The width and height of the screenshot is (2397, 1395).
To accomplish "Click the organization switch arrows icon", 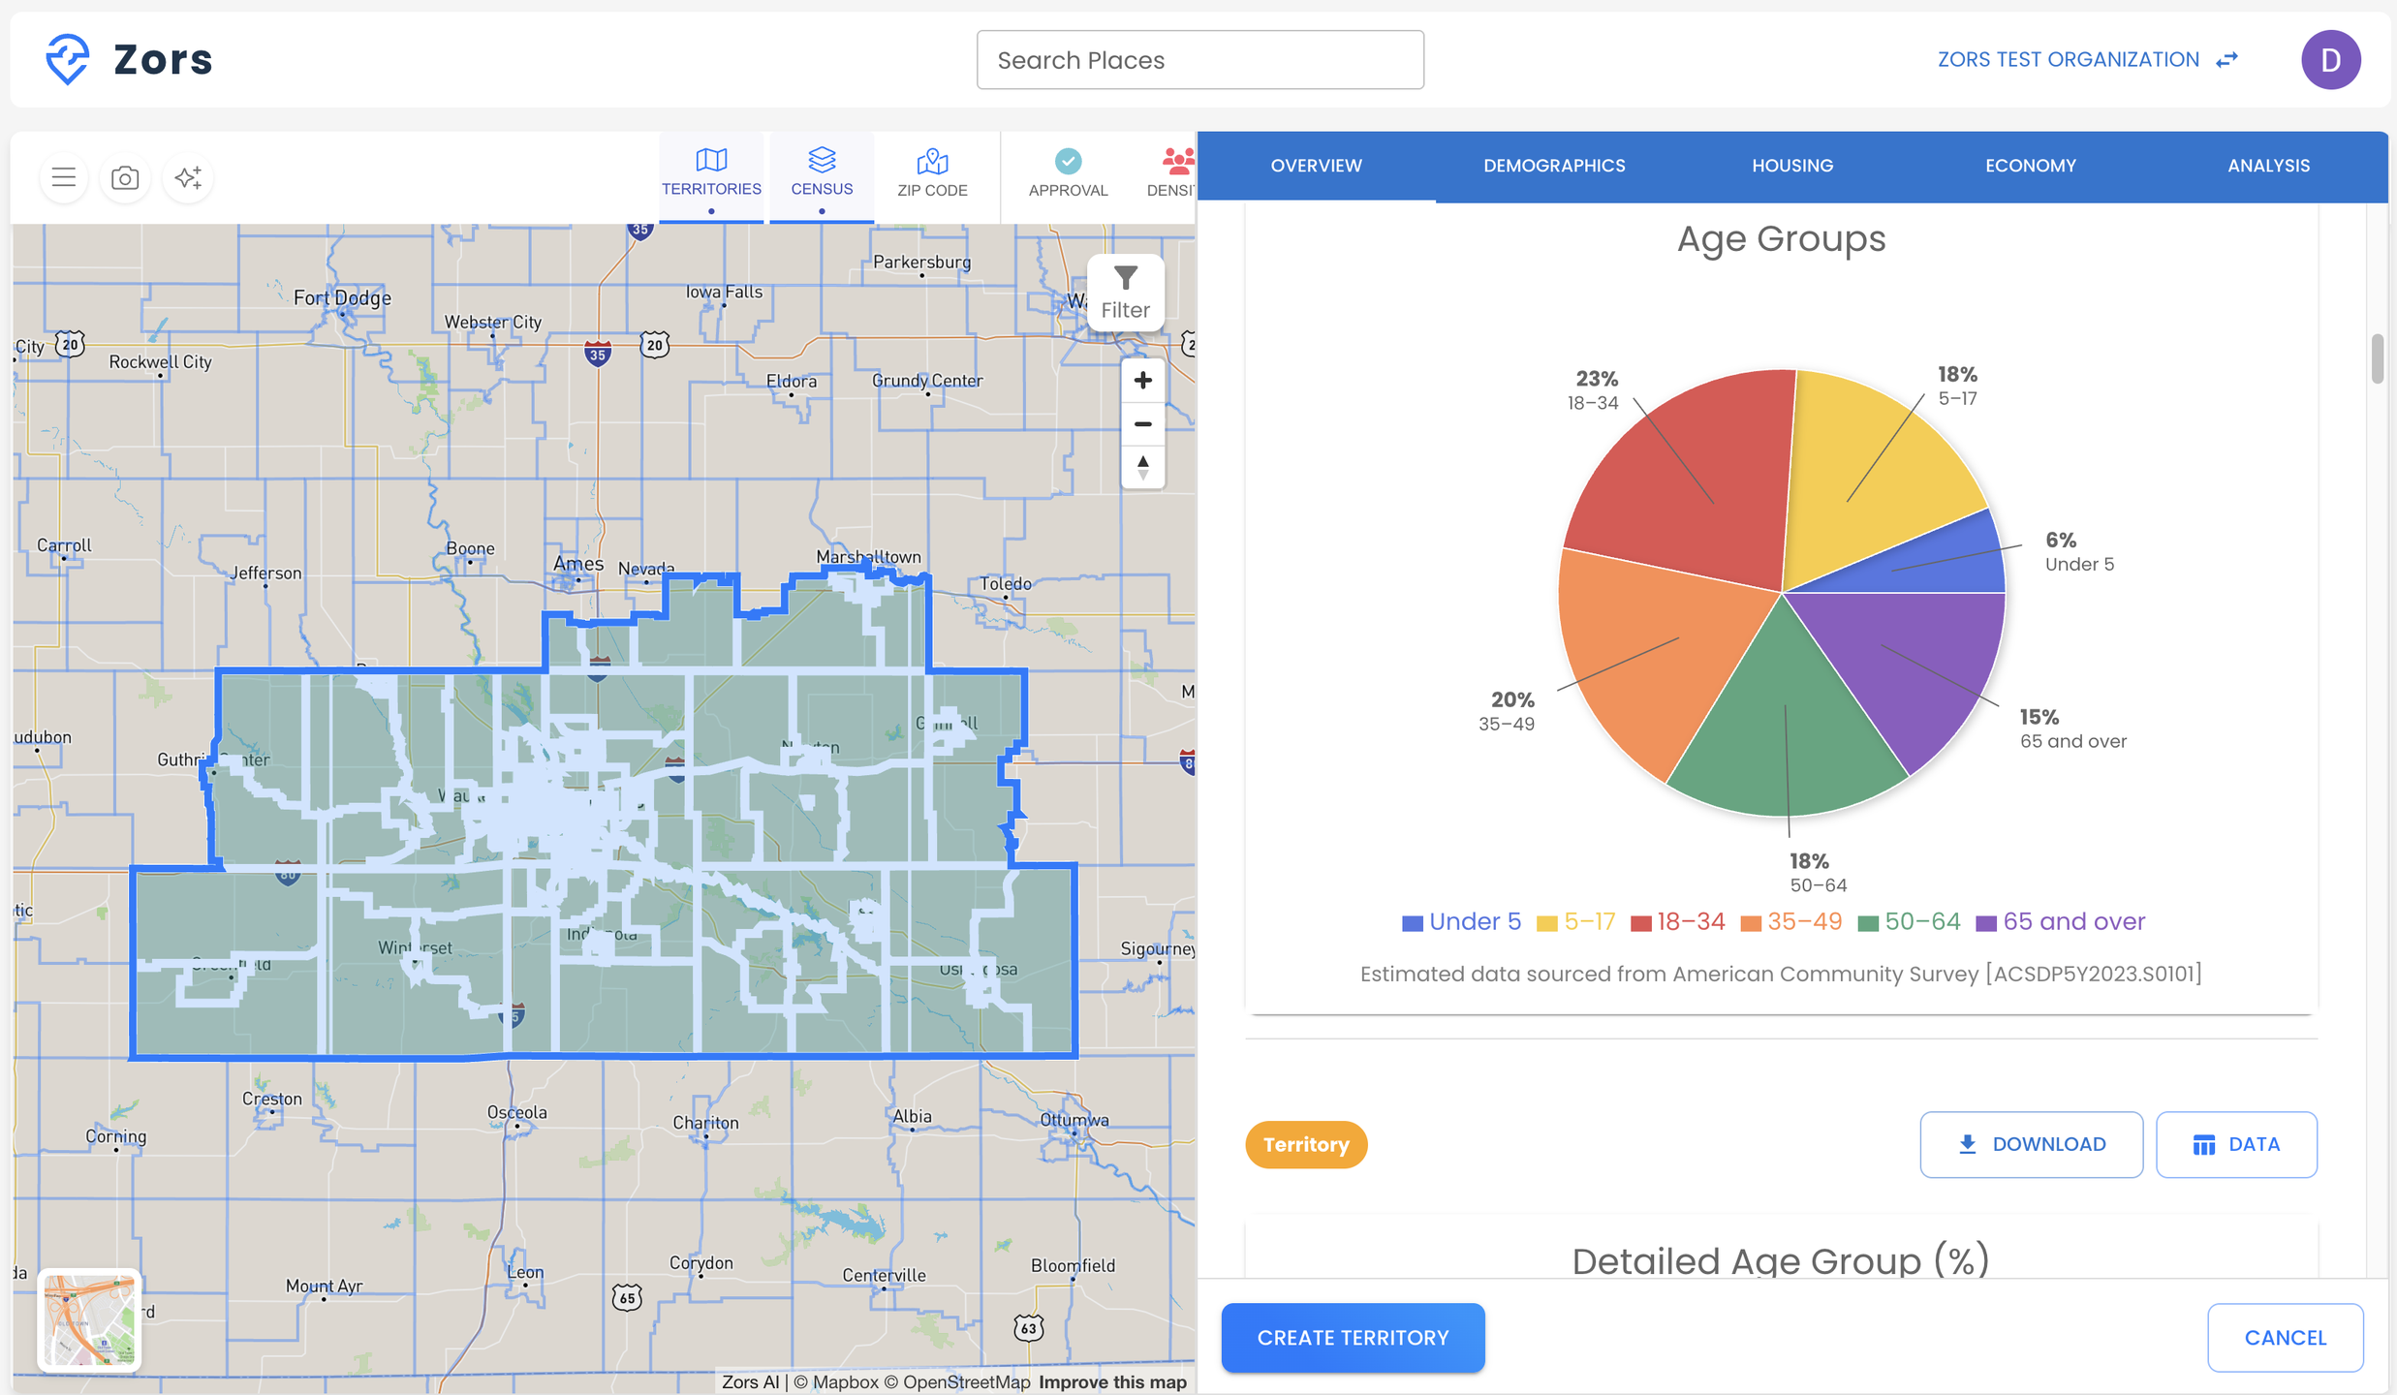I will click(x=2227, y=60).
